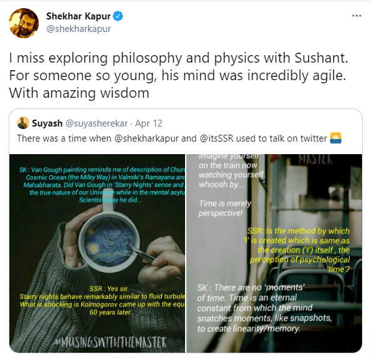Click the yellow SSR quote on train image
The image size is (372, 359).
pyautogui.click(x=297, y=250)
